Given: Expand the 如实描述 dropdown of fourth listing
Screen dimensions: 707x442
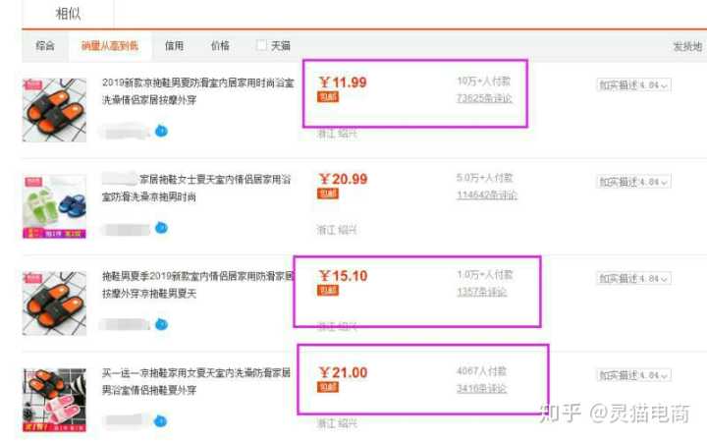Looking at the screenshot, I should pyautogui.click(x=633, y=375).
